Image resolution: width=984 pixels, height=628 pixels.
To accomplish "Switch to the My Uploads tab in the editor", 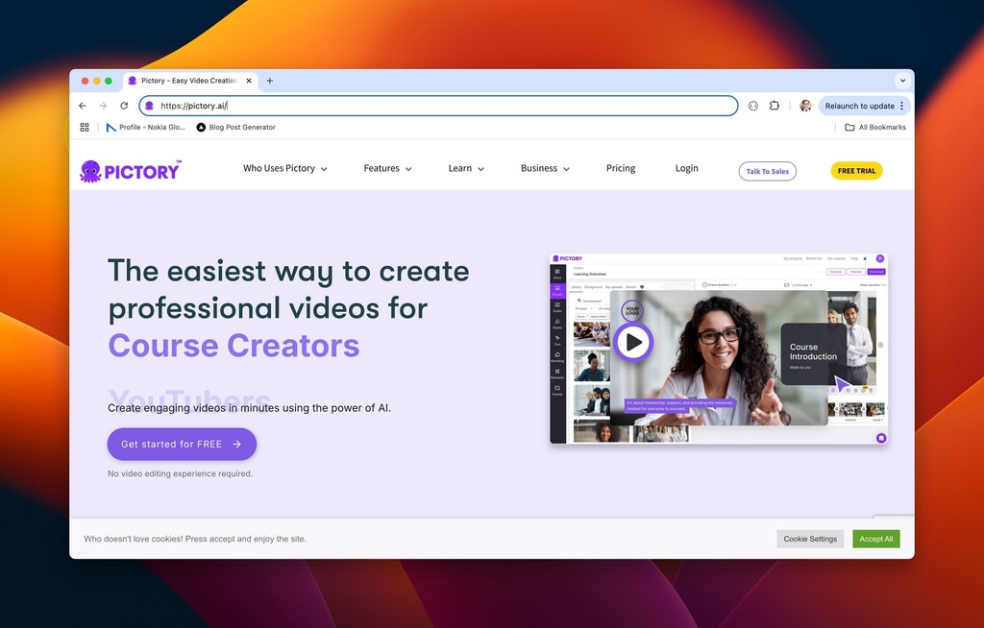I will 613,286.
